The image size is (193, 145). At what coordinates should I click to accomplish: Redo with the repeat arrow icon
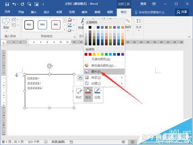tap(22, 4)
